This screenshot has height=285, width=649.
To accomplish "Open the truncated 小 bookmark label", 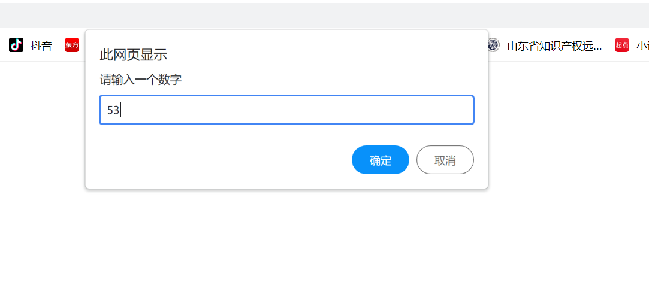I will 642,46.
